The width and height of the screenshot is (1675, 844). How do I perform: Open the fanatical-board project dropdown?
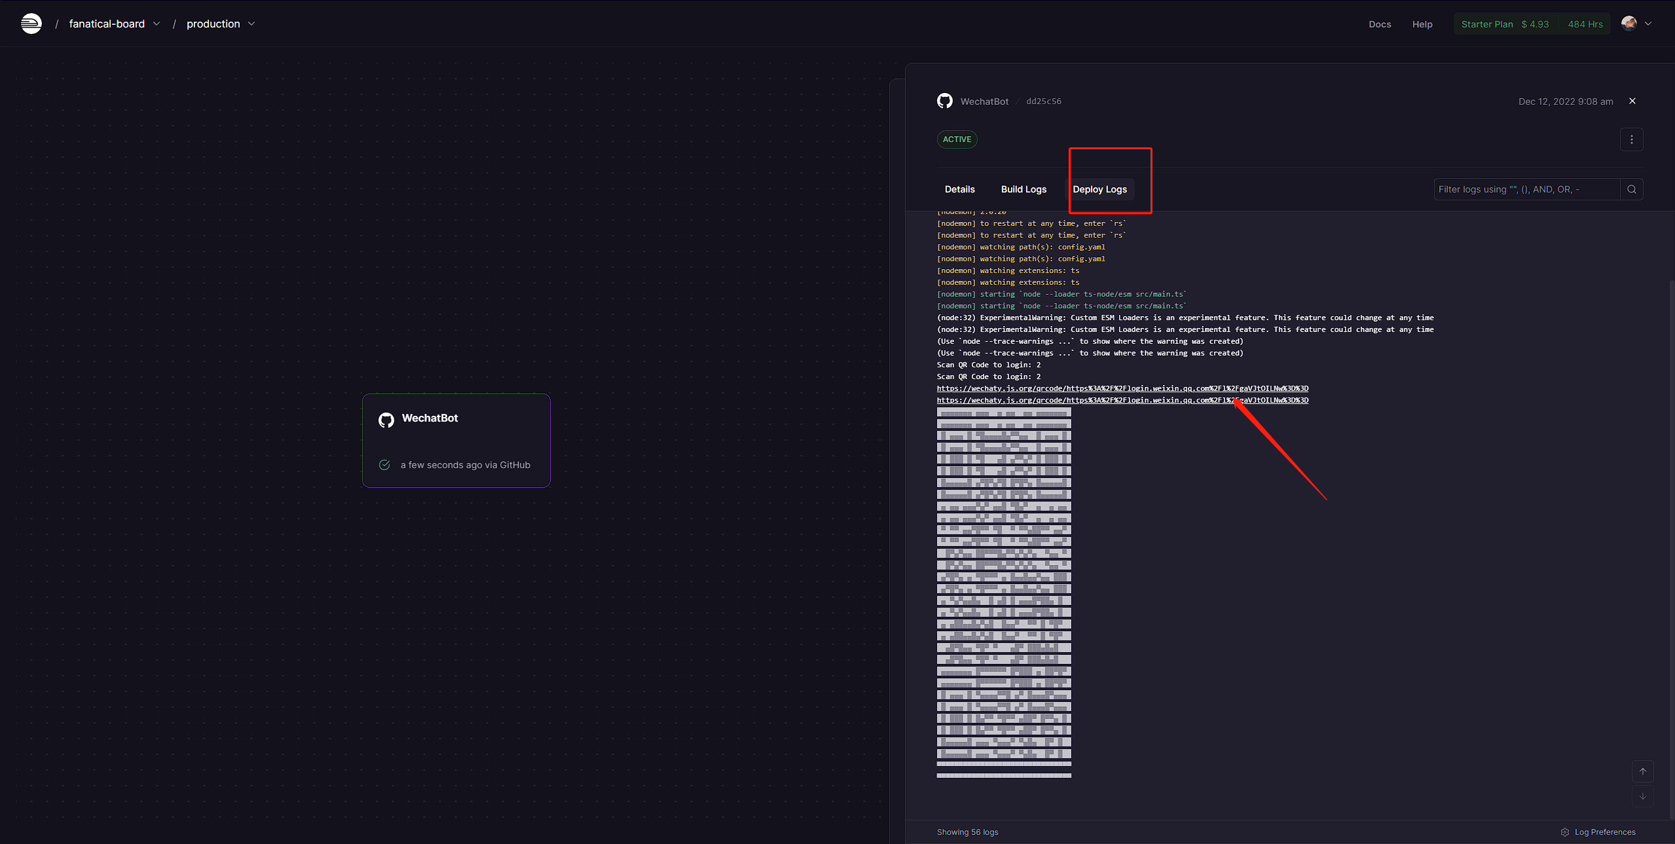click(x=114, y=24)
